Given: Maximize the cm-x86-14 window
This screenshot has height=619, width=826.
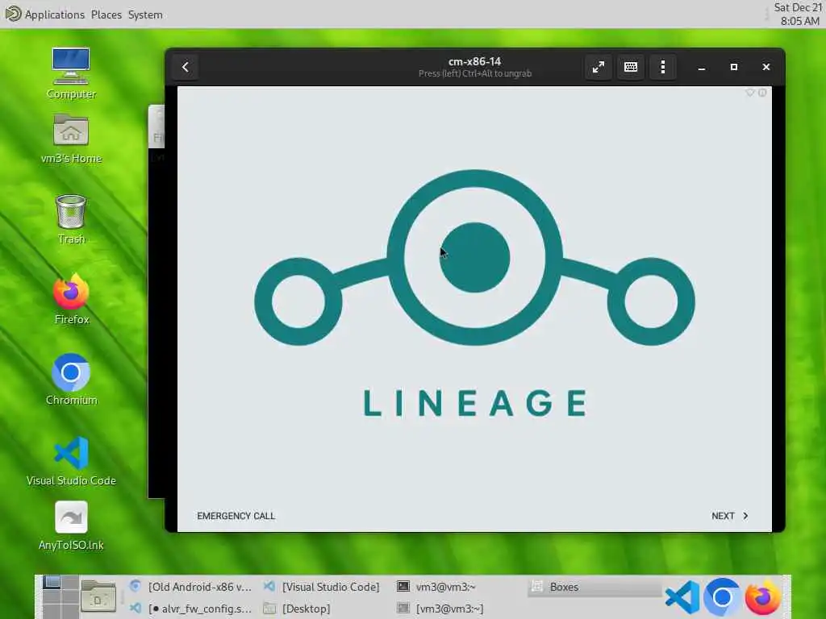Looking at the screenshot, I should (x=734, y=67).
